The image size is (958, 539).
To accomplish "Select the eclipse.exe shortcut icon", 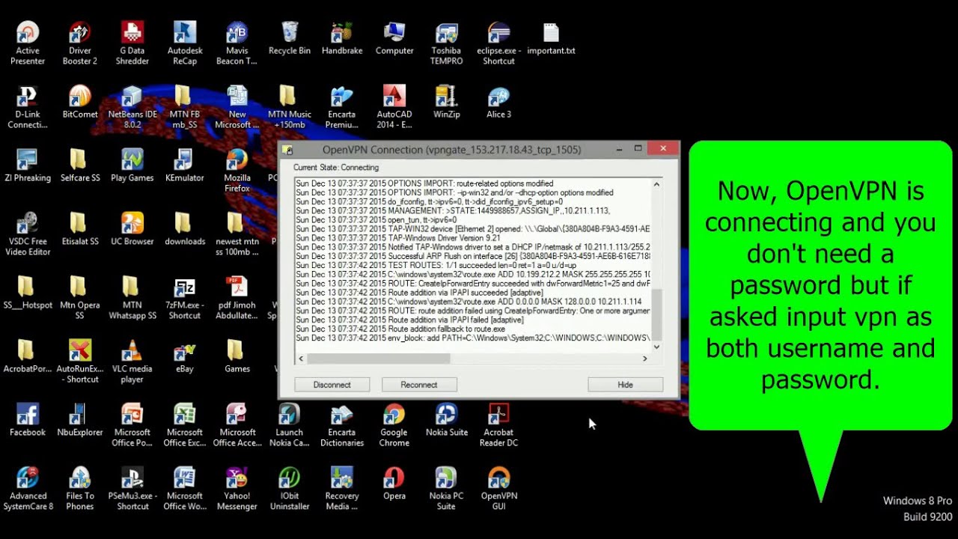I will (x=499, y=43).
